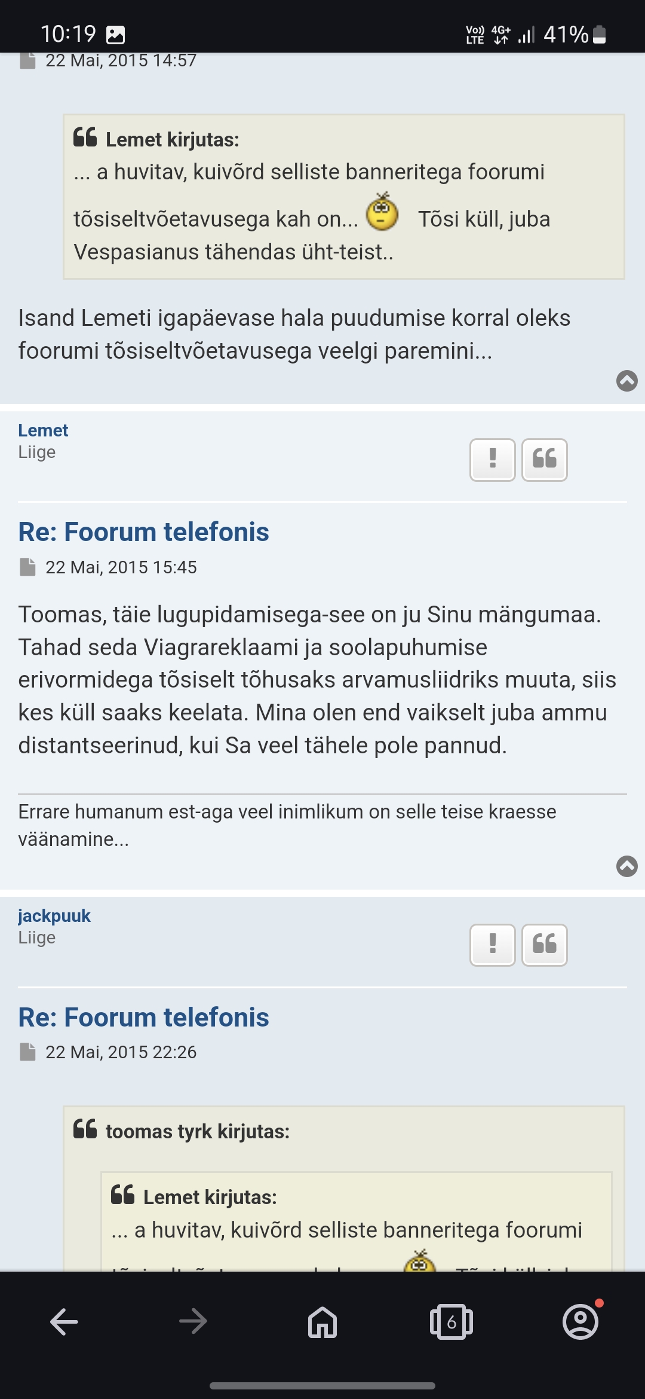Click post icon next to 22 Mai 22:26
This screenshot has width=645, height=1399.
[x=27, y=1052]
